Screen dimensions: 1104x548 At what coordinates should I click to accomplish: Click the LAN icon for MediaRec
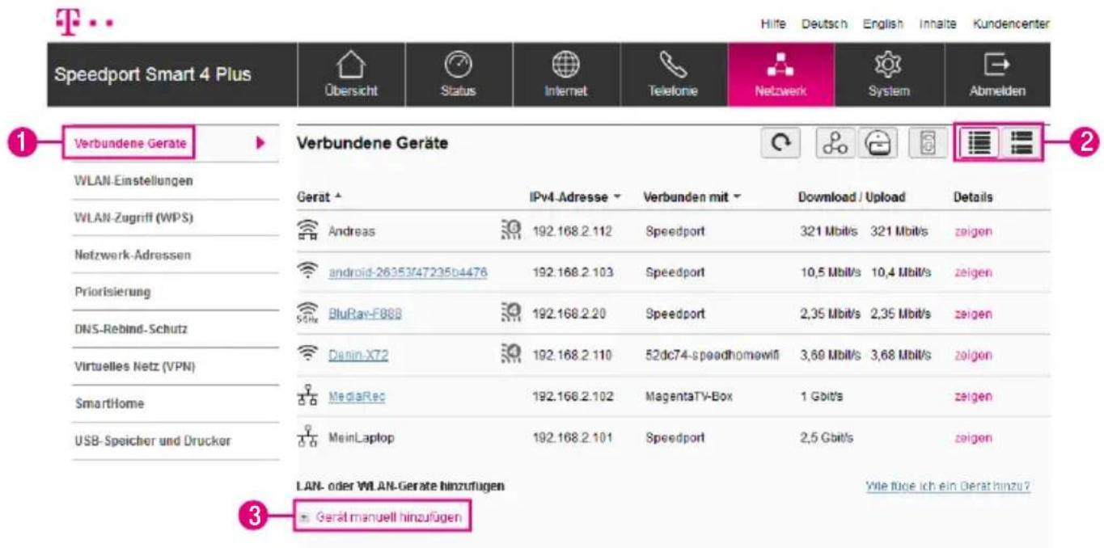(x=307, y=396)
